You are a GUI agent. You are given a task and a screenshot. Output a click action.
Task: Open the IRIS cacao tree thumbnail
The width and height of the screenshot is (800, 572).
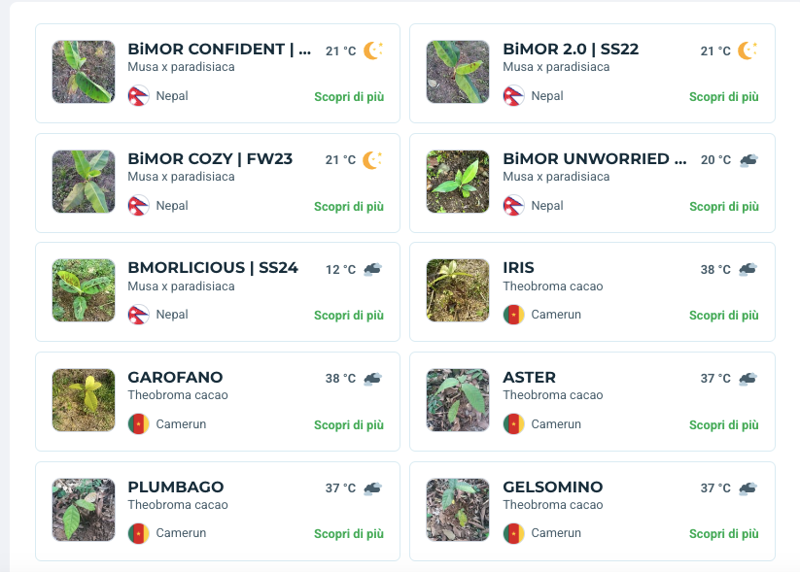[458, 290]
